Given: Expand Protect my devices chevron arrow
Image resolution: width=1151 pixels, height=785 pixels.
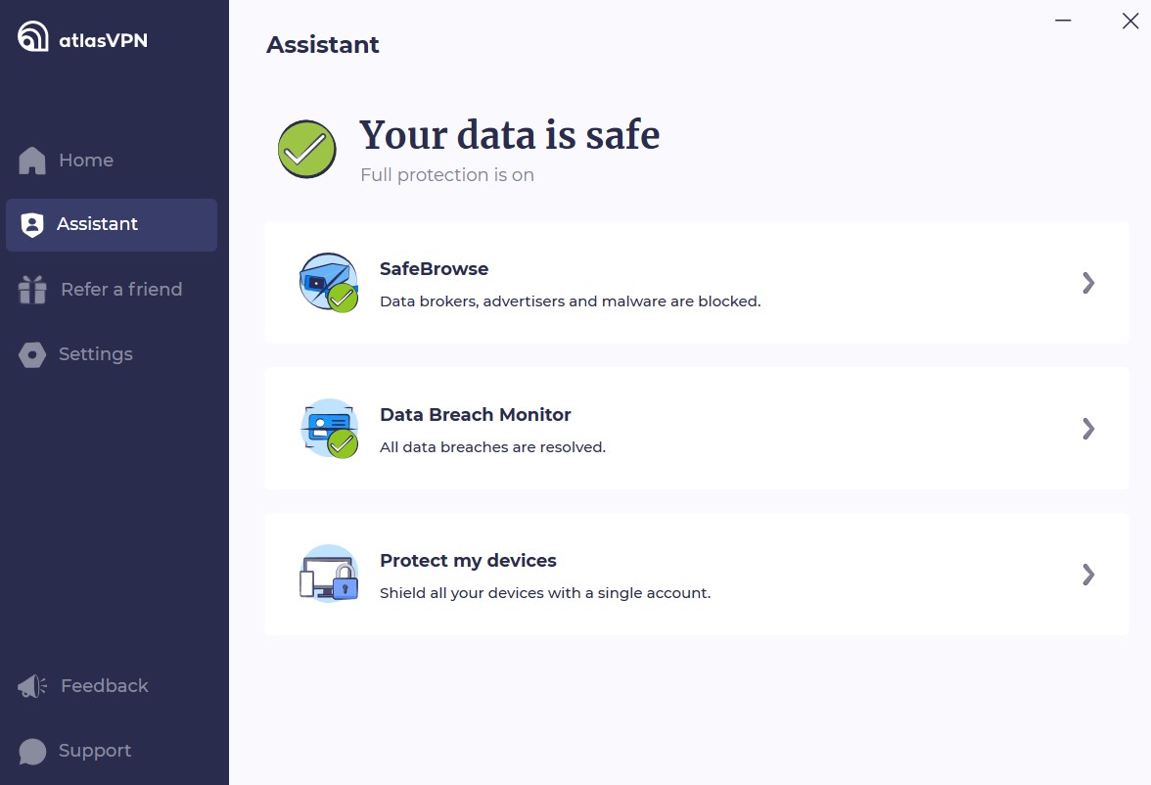Looking at the screenshot, I should [x=1088, y=575].
